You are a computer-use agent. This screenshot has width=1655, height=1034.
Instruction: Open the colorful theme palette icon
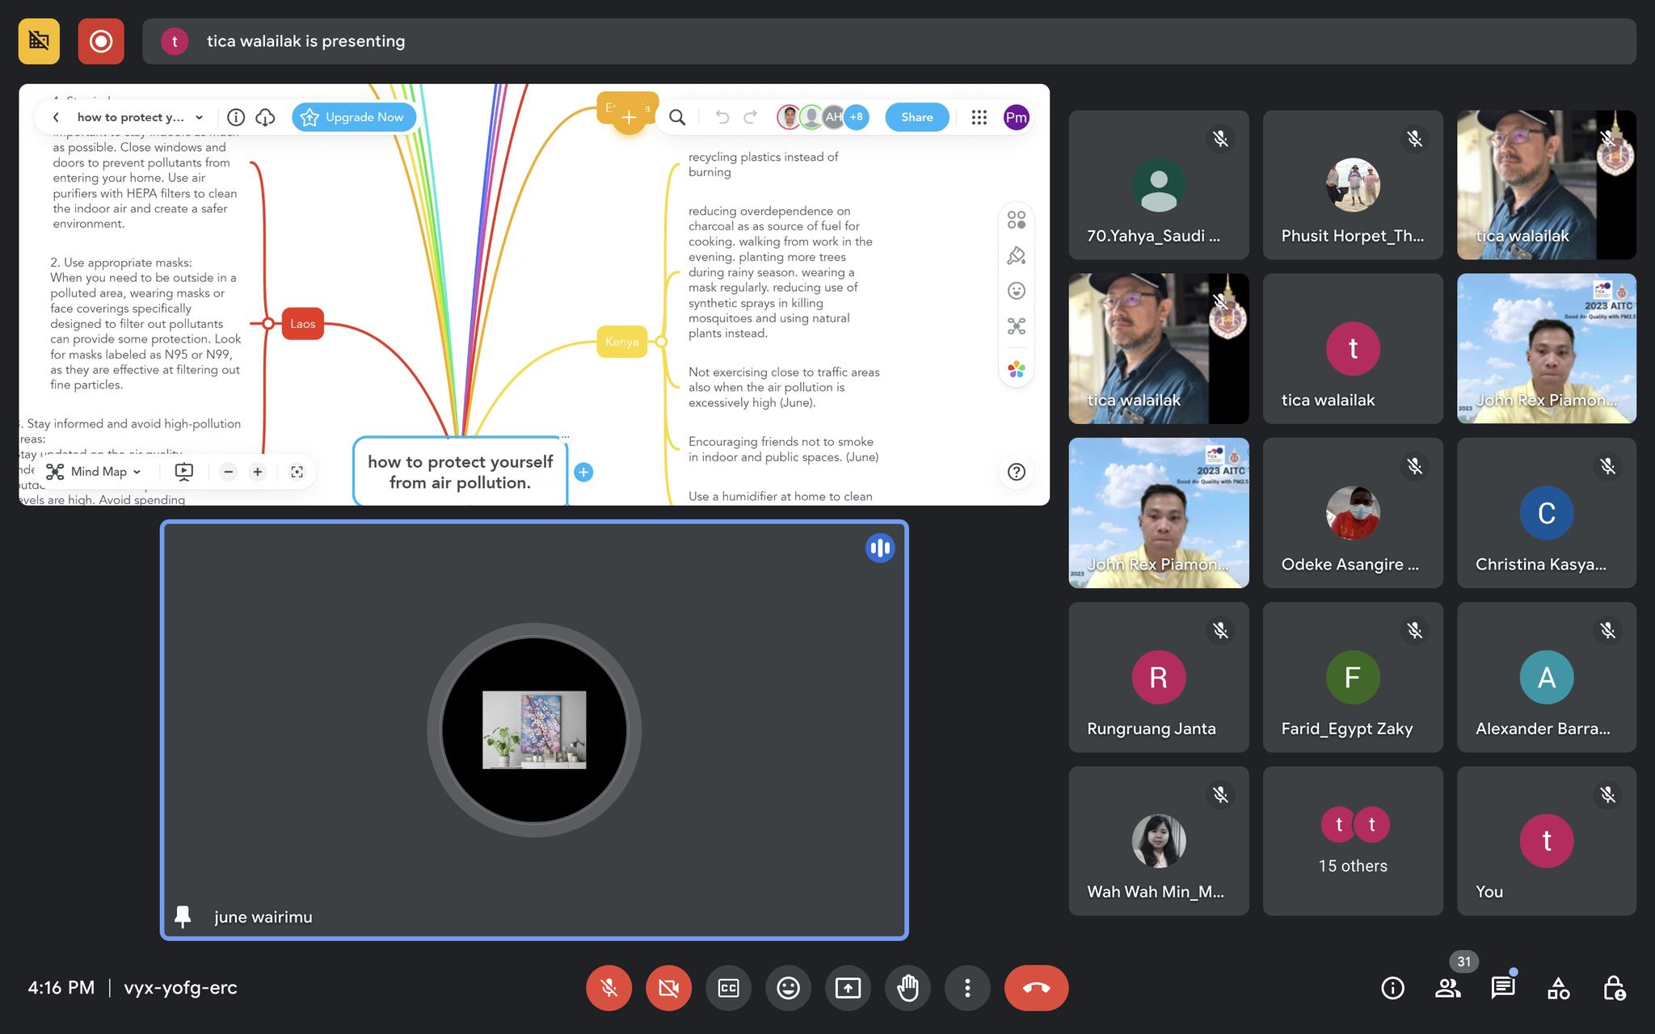pos(1016,369)
